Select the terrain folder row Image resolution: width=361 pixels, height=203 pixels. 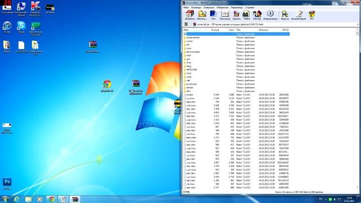click(x=236, y=87)
